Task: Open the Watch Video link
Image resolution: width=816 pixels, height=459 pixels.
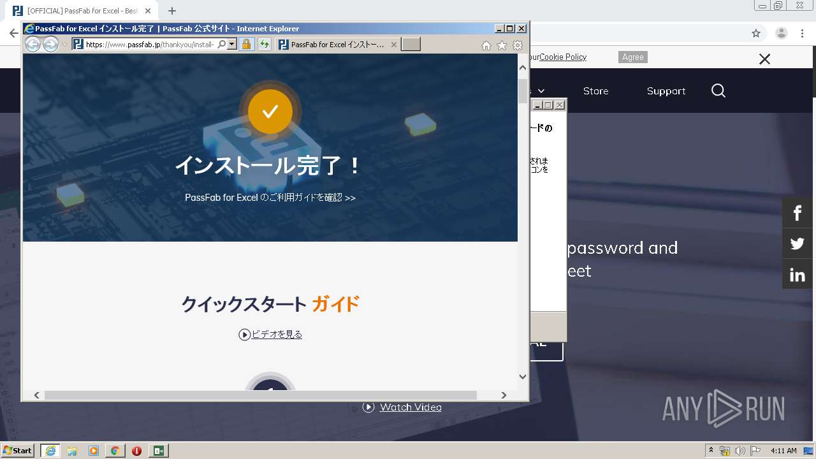Action: coord(411,407)
